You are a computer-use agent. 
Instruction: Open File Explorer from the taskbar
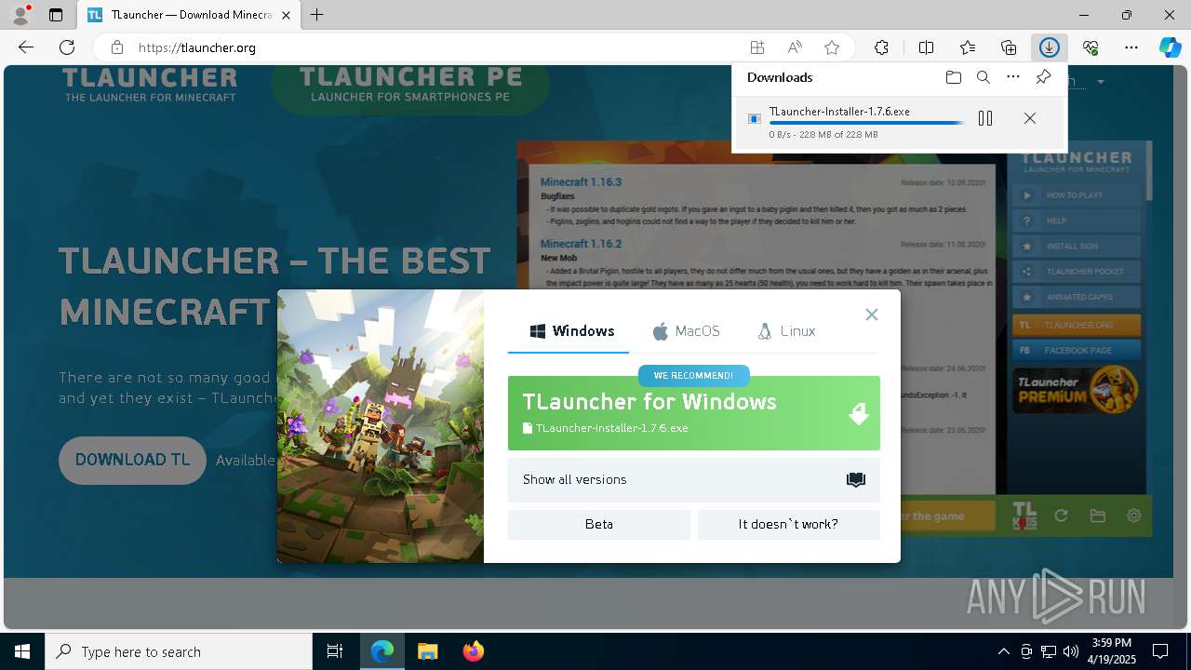click(x=427, y=651)
